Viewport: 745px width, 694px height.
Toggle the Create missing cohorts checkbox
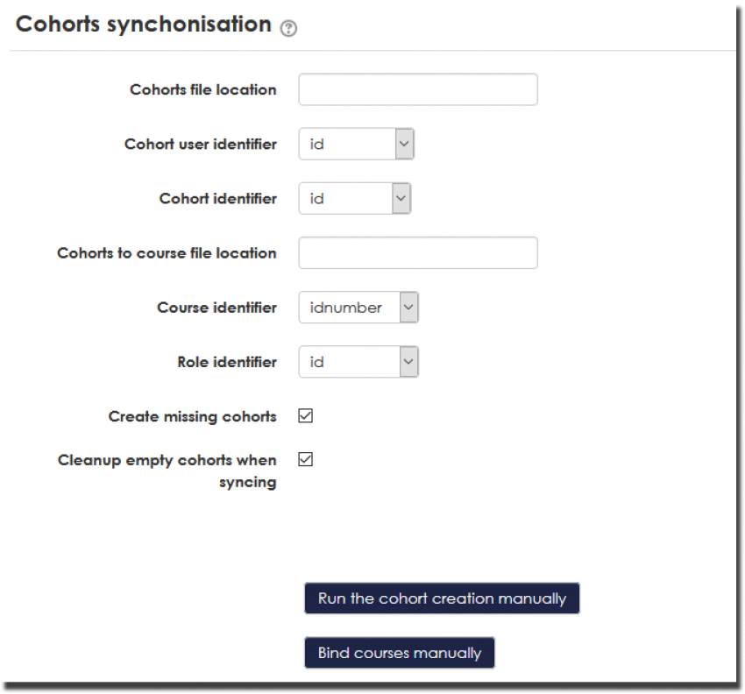click(x=306, y=416)
